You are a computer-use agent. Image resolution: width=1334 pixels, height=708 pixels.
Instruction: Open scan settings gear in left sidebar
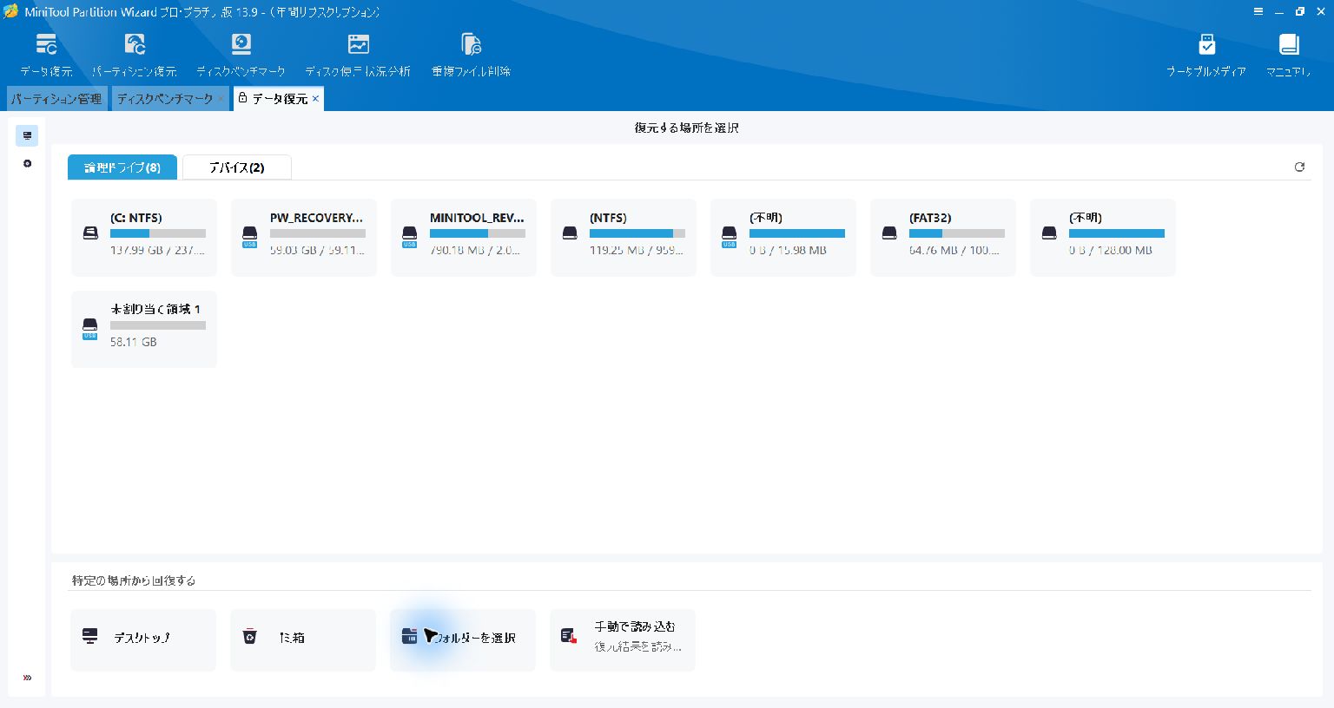(x=27, y=163)
